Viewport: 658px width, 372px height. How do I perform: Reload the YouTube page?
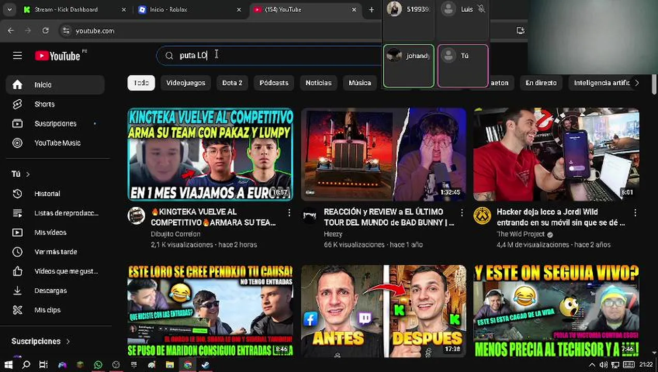point(46,30)
